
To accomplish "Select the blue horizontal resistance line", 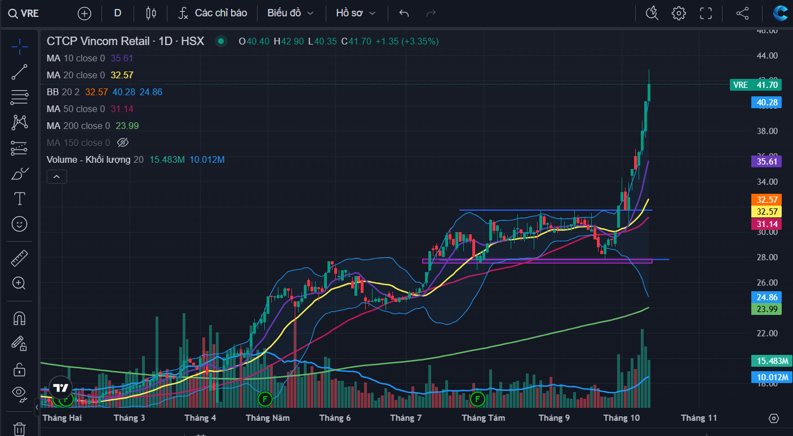I will (555, 210).
